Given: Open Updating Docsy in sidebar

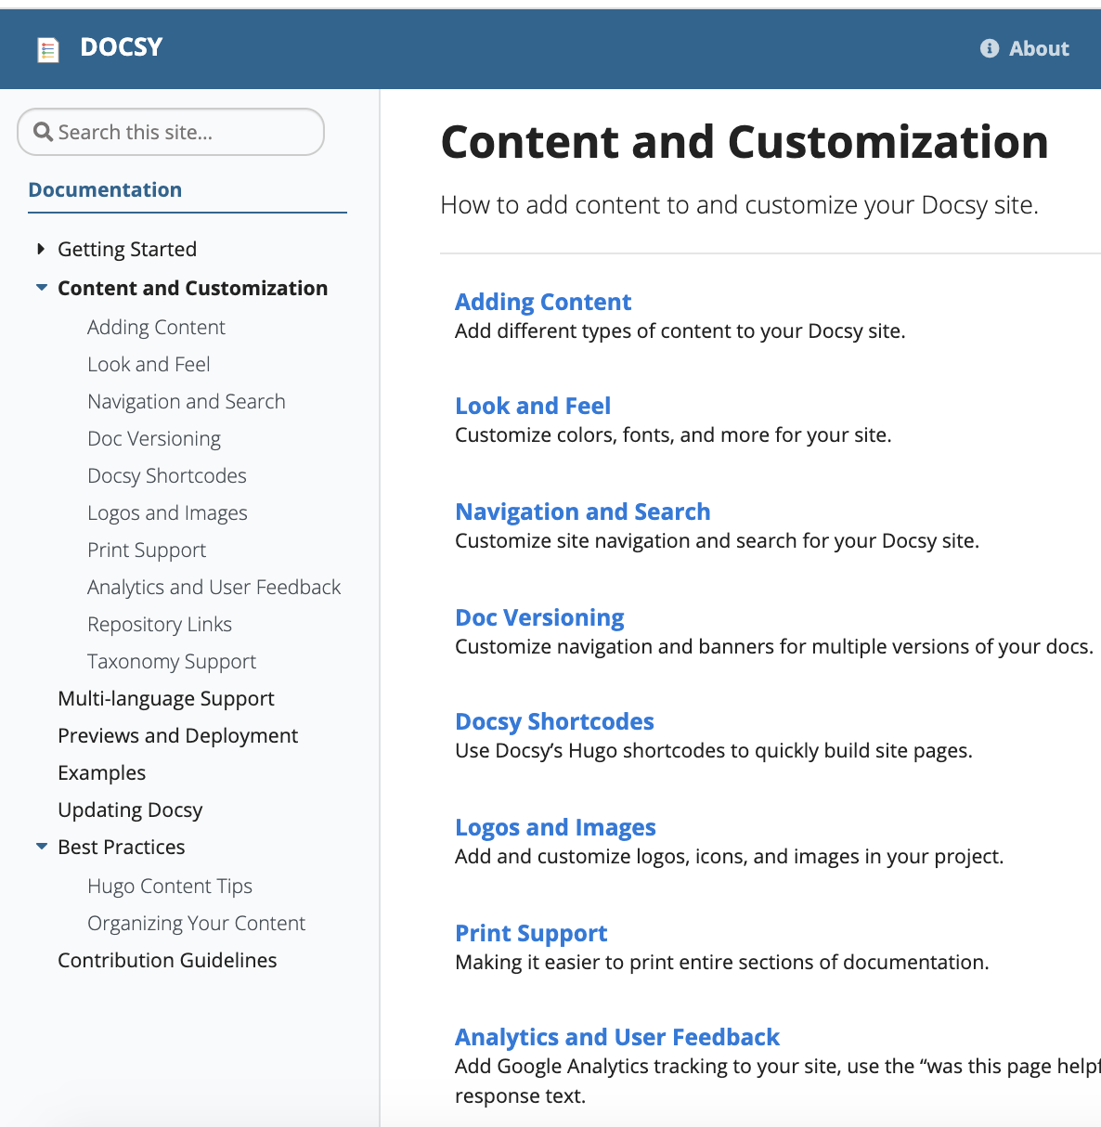Looking at the screenshot, I should point(130,810).
